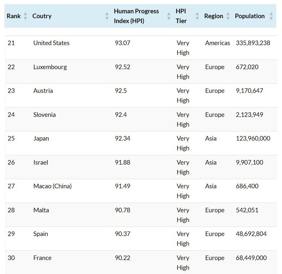The width and height of the screenshot is (282, 274).
Task: Click the United States country cell
Action: (52, 43)
